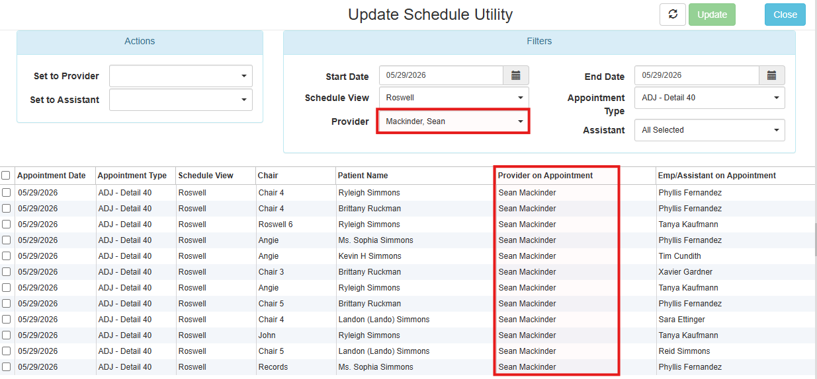This screenshot has height=379, width=817.
Task: Toggle the select-all checkbox in table header
Action: pyautogui.click(x=6, y=176)
